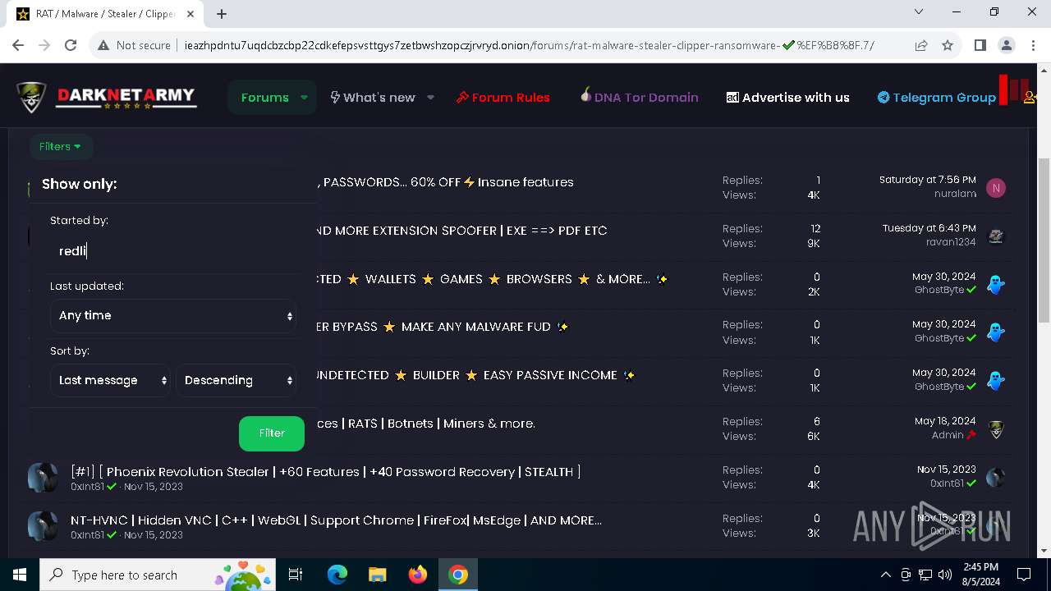
Task: Reload the current page
Action: 71,45
